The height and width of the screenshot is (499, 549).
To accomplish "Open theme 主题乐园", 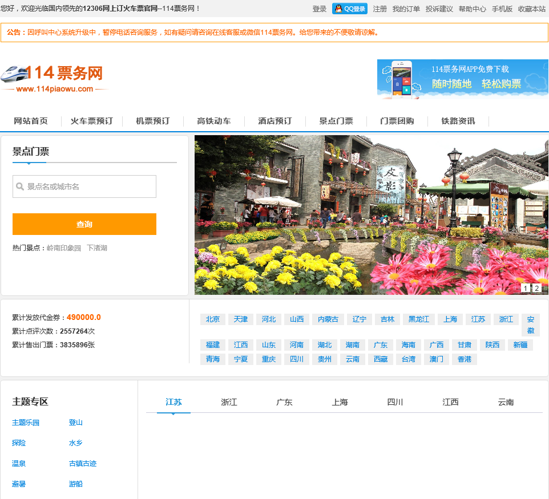I will point(26,423).
